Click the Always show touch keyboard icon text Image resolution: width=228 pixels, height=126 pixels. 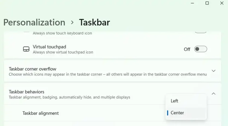click(62, 33)
